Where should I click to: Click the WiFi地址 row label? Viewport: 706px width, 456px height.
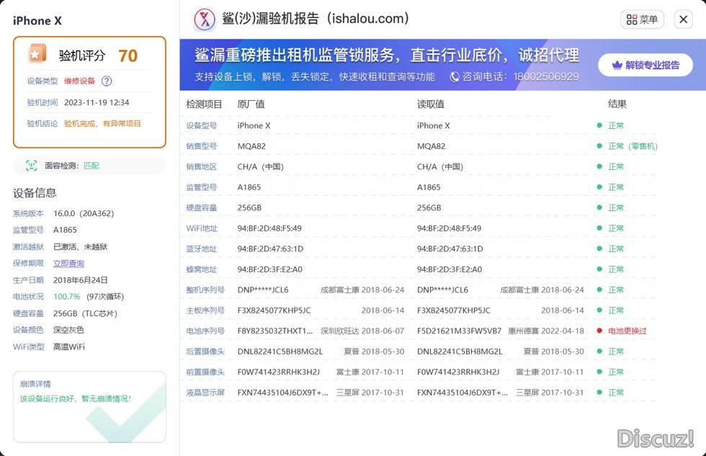click(x=202, y=228)
